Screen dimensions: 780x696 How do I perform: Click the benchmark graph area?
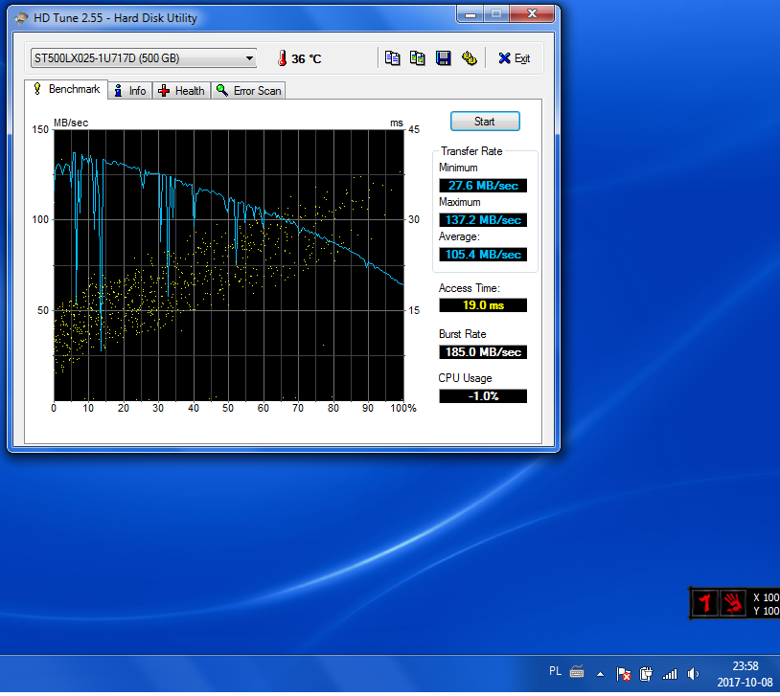229,265
